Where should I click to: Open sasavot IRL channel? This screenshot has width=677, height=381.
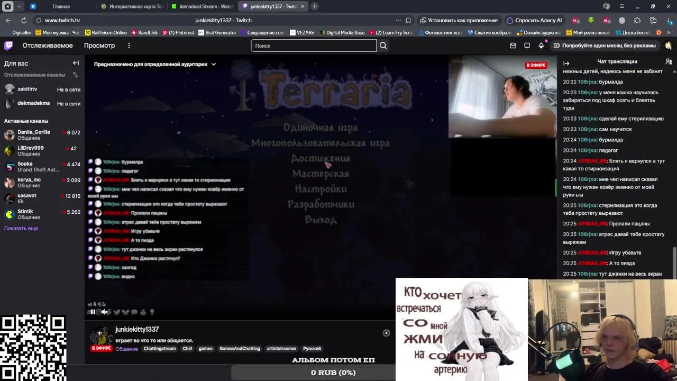click(x=42, y=198)
